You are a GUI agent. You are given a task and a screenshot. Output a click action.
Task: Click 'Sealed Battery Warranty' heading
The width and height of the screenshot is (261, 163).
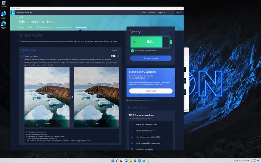coord(142,72)
